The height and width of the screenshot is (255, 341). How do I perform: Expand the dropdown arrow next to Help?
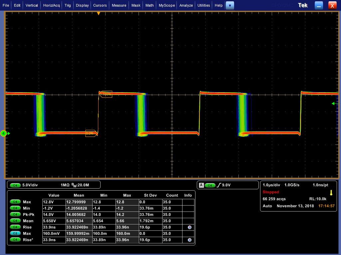point(229,5)
